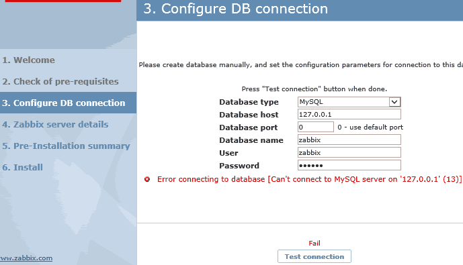Click the User field containing zabbix

[x=349, y=152]
